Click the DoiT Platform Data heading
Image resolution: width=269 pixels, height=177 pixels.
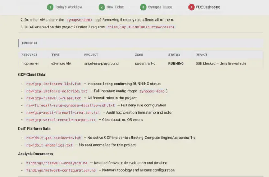(x=35, y=129)
